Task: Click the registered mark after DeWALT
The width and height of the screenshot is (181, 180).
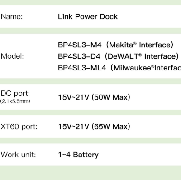Action: [140, 55]
